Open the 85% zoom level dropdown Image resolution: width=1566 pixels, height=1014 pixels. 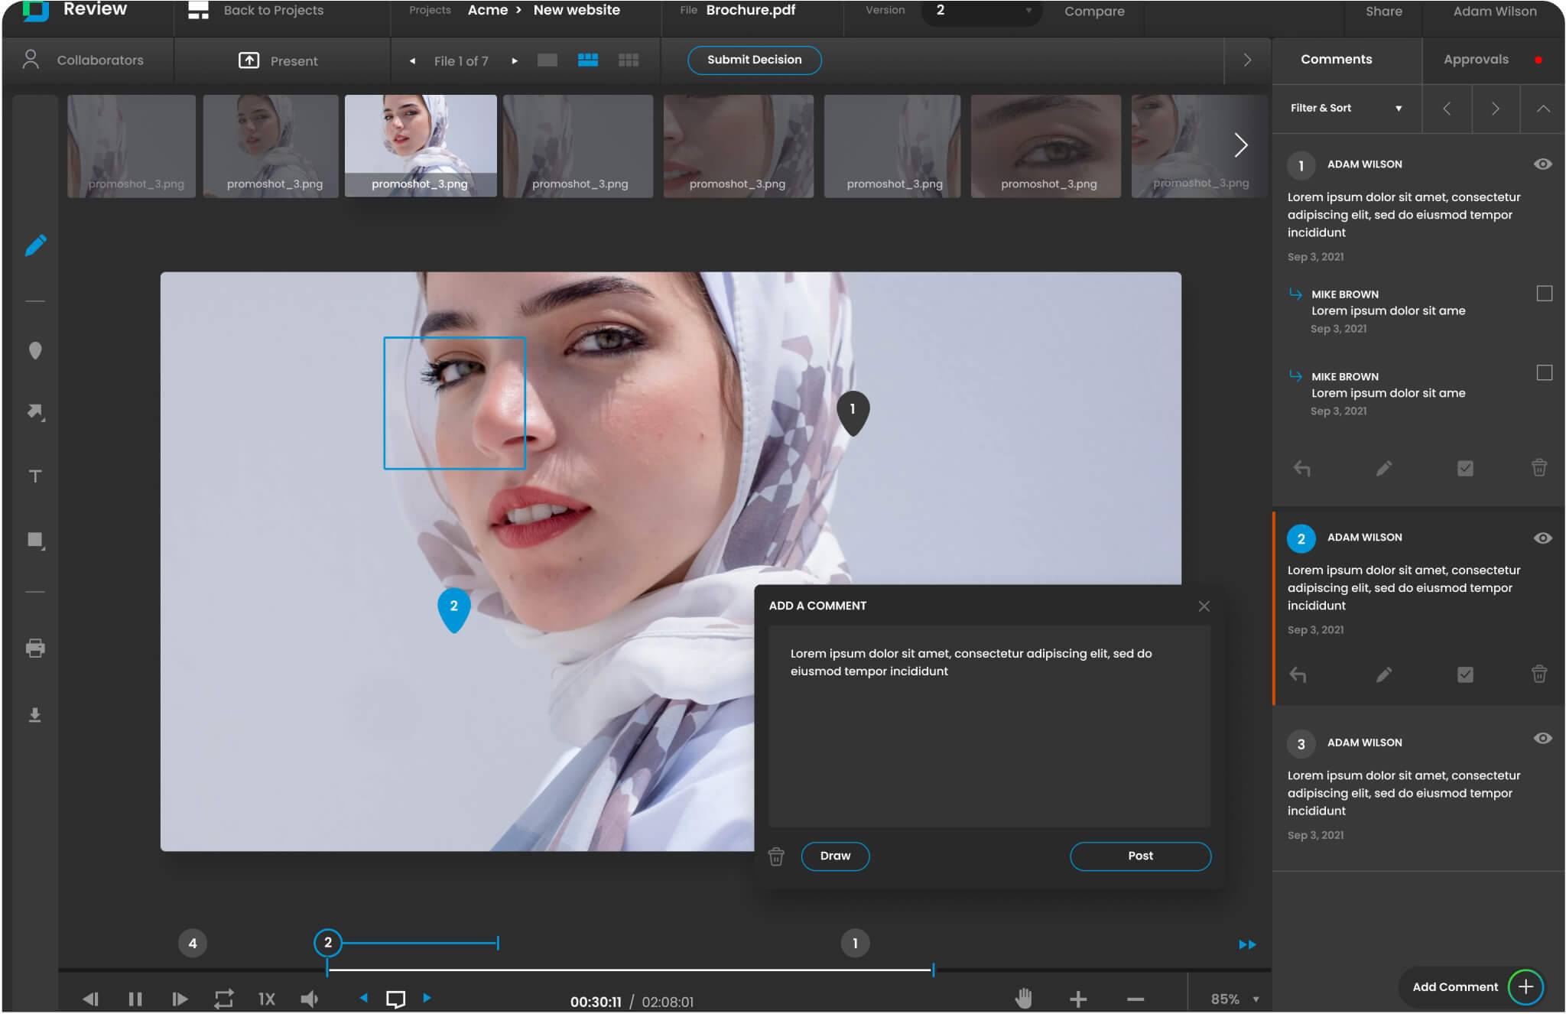point(1233,999)
